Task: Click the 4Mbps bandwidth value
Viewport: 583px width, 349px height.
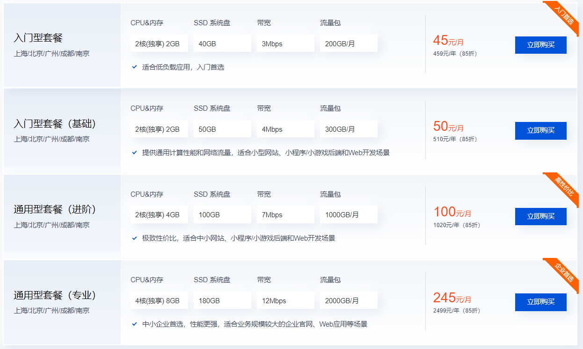Action: click(285, 129)
